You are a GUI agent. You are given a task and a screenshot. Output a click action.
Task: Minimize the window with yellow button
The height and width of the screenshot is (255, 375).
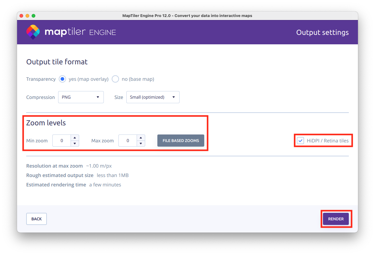pyautogui.click(x=27, y=16)
